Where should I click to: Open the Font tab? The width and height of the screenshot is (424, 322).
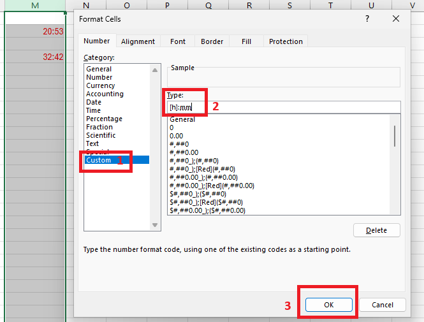[178, 41]
